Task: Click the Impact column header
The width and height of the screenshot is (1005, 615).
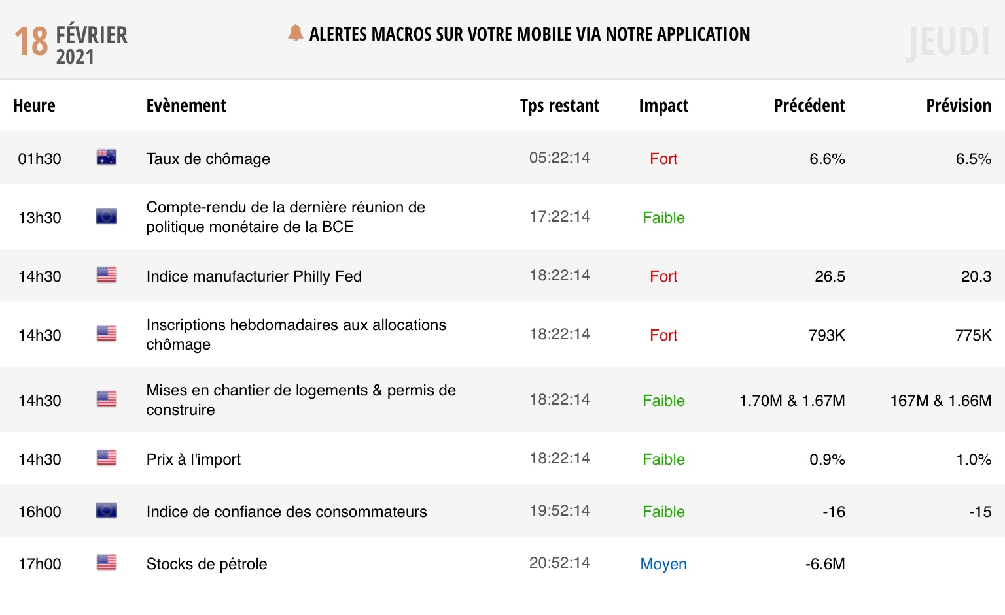Action: (663, 106)
